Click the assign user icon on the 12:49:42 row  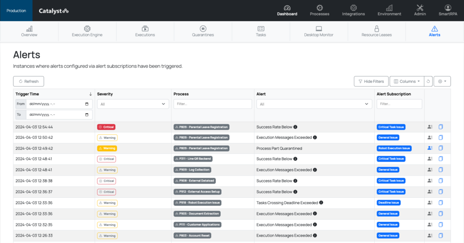click(x=430, y=148)
